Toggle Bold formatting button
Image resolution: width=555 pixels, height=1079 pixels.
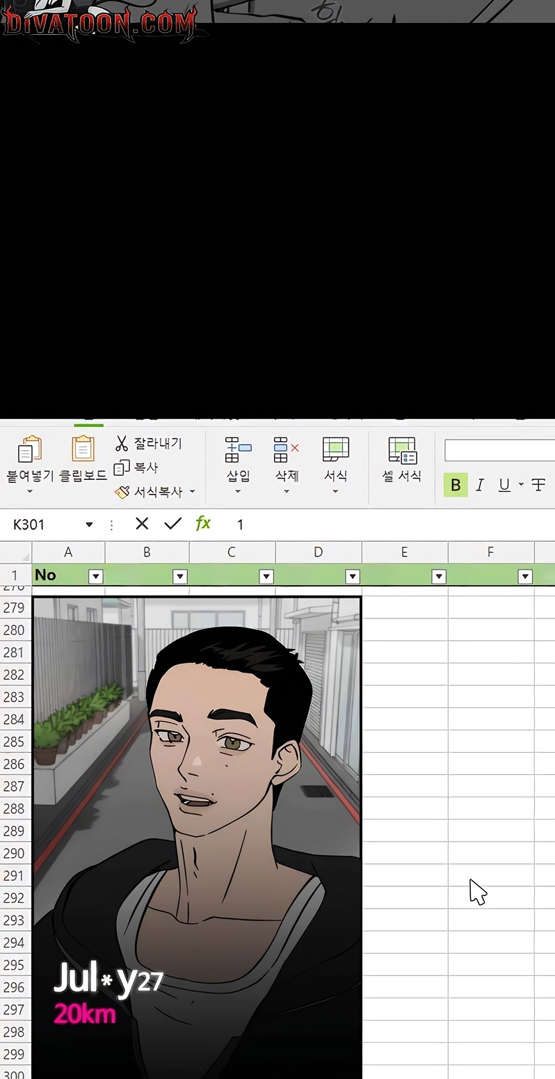click(456, 485)
